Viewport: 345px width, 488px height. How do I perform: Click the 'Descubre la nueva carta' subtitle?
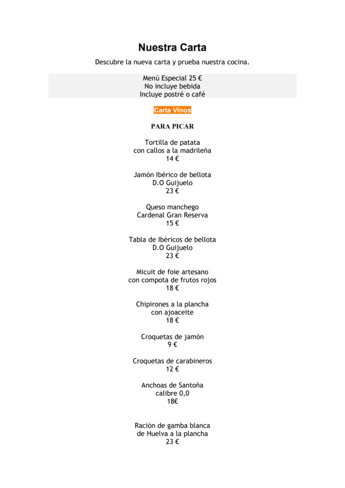tap(172, 63)
